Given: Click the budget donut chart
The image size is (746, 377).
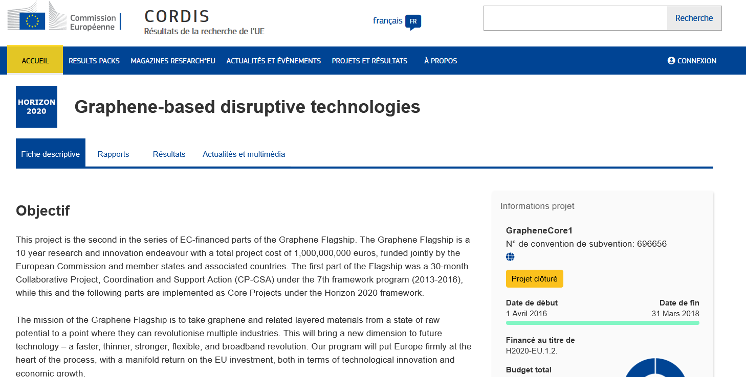Looking at the screenshot, I should click(655, 367).
